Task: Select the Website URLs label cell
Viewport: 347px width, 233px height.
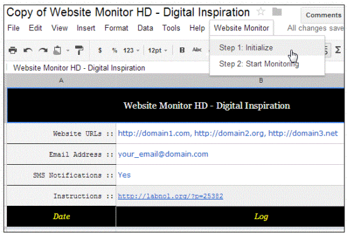Action: 62,133
